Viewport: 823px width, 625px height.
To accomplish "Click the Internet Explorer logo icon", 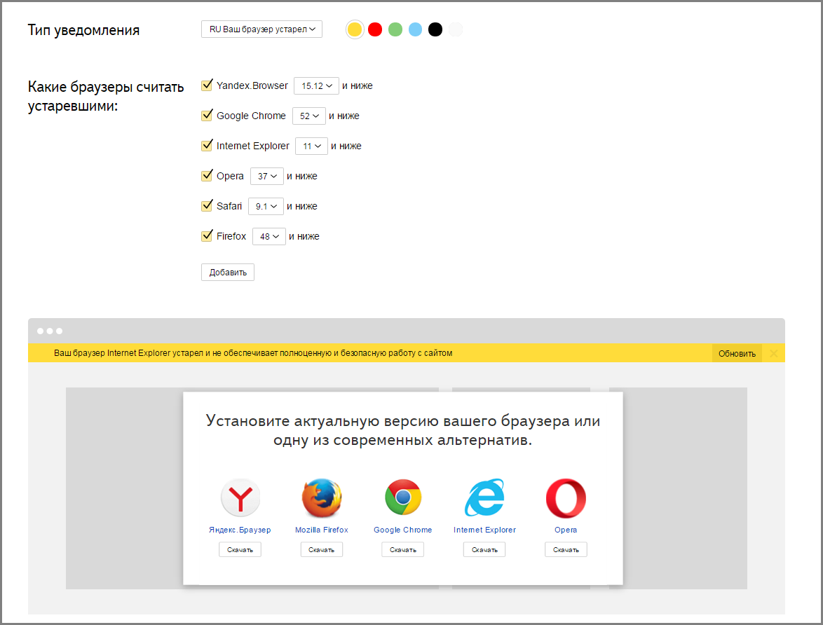I will click(484, 498).
